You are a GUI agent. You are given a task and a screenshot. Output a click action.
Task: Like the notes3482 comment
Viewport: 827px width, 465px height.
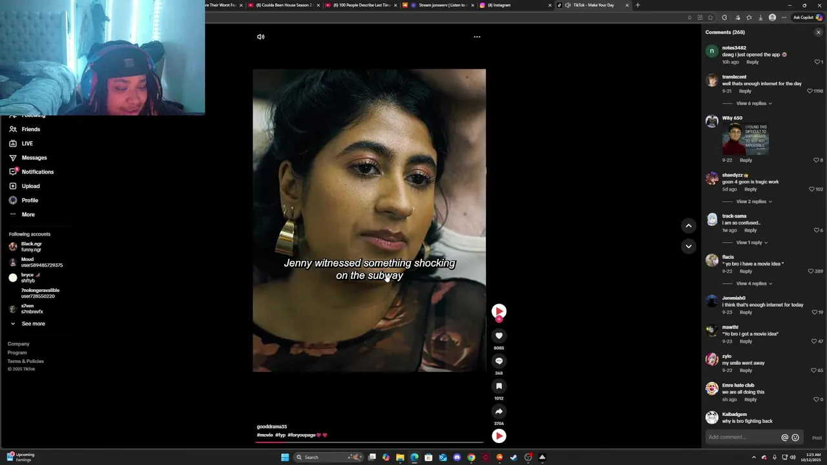[x=817, y=62]
